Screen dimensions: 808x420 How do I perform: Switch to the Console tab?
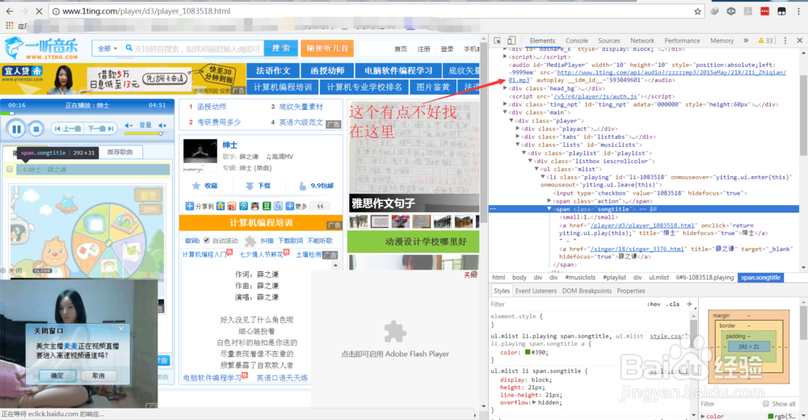(577, 40)
